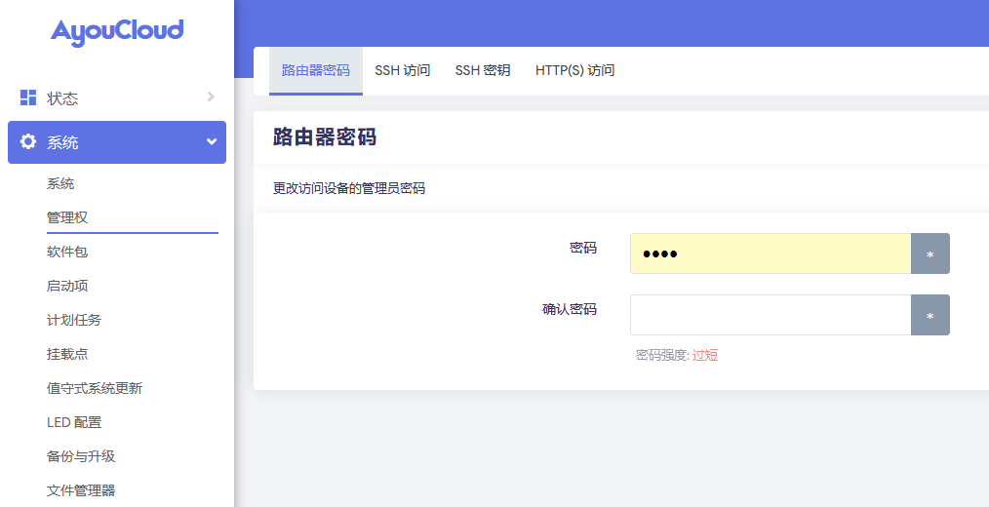Switch to the SSH 访问 tab
The image size is (989, 507).
(402, 71)
